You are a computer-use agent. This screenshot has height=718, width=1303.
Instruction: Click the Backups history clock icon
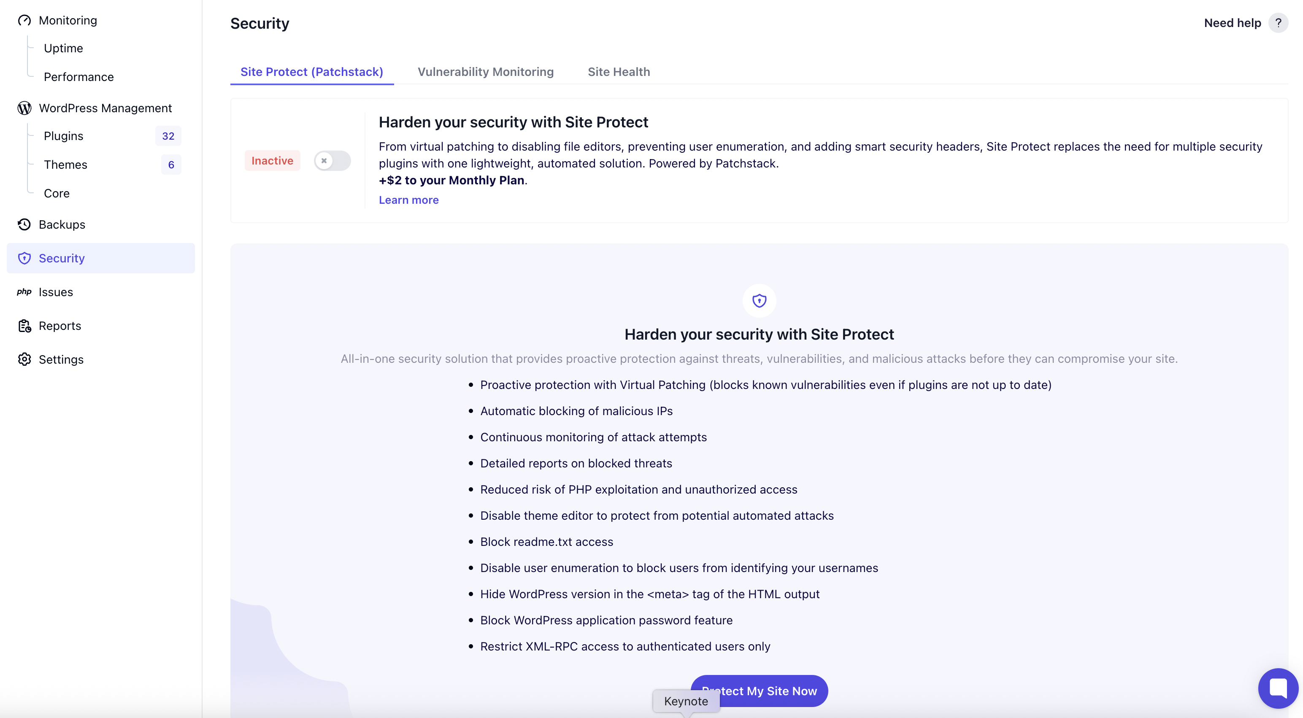[24, 224]
